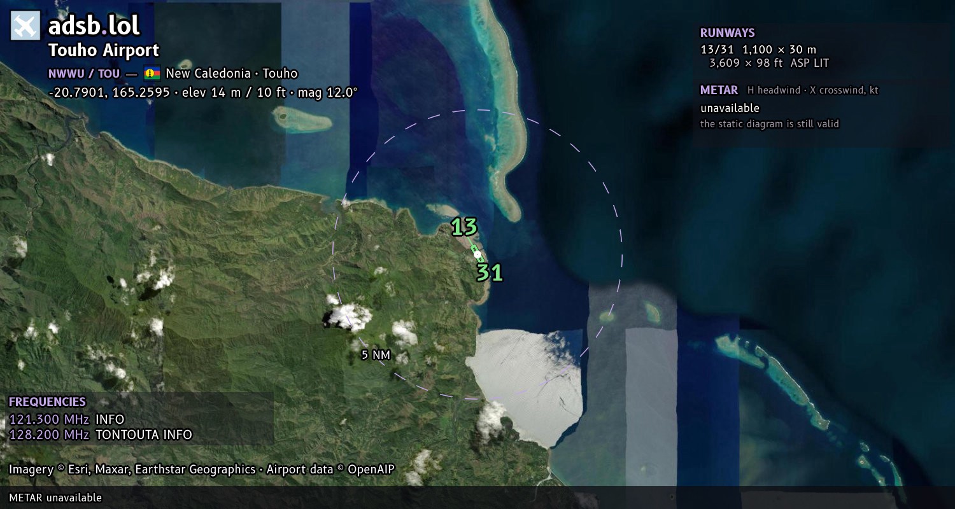Click the Touho Airport heading
Image resolution: width=955 pixels, height=509 pixels.
click(x=104, y=50)
